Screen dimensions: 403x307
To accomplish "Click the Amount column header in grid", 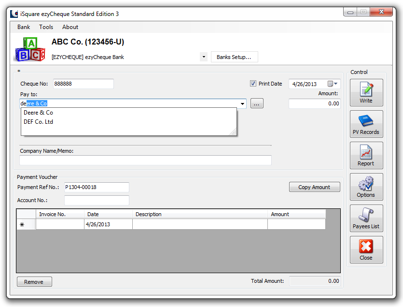I will click(x=297, y=214).
